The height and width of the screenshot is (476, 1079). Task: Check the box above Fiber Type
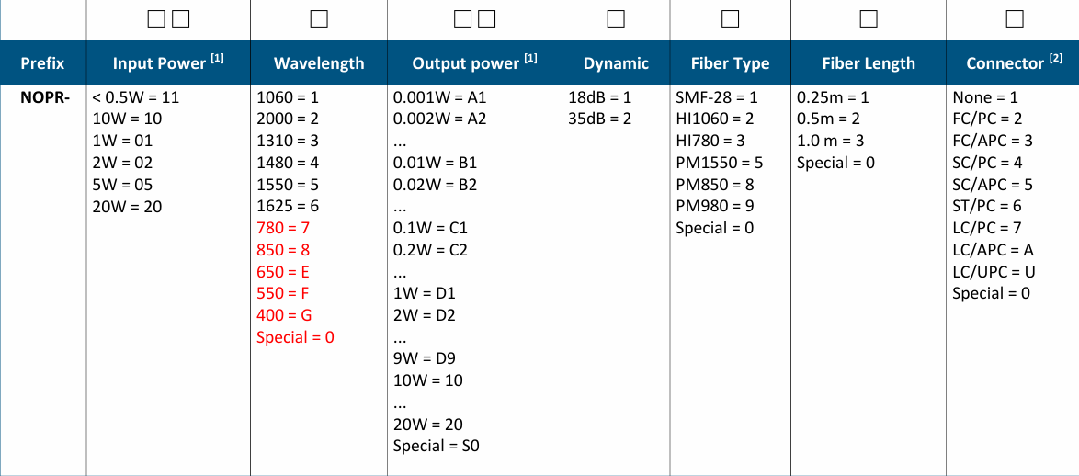point(730,18)
